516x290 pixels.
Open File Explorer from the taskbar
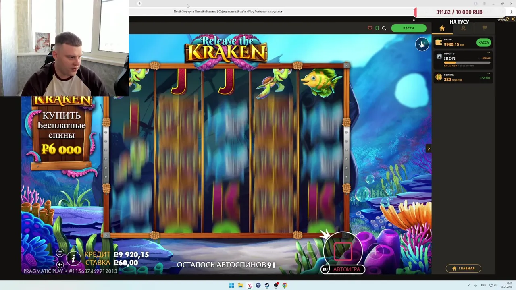coord(240,285)
